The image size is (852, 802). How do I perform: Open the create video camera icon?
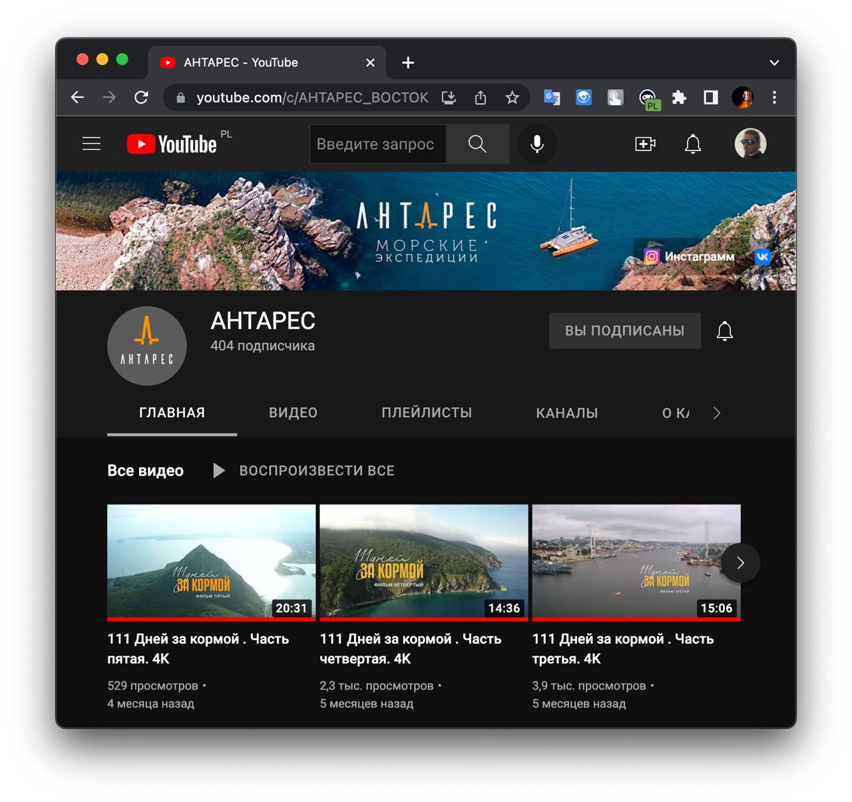click(645, 144)
